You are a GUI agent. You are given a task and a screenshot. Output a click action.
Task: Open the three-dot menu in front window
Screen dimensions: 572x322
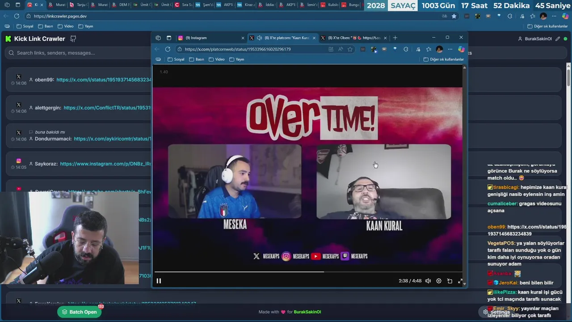tap(450, 49)
